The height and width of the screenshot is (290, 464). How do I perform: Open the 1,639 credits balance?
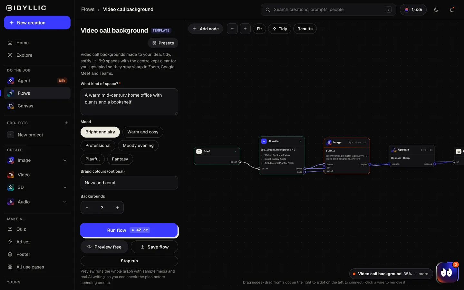point(413,10)
